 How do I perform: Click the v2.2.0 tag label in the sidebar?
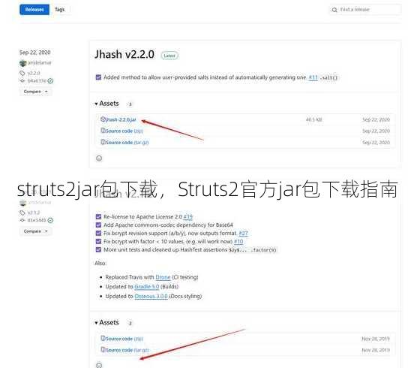click(x=34, y=74)
